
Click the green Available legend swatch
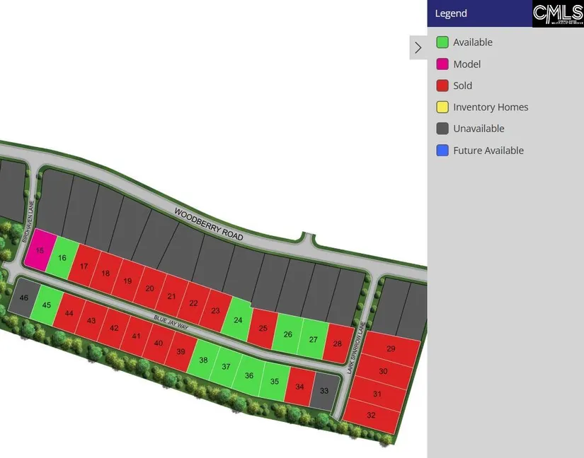pyautogui.click(x=442, y=42)
